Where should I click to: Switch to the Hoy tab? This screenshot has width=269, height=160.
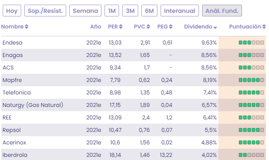[x=12, y=11]
